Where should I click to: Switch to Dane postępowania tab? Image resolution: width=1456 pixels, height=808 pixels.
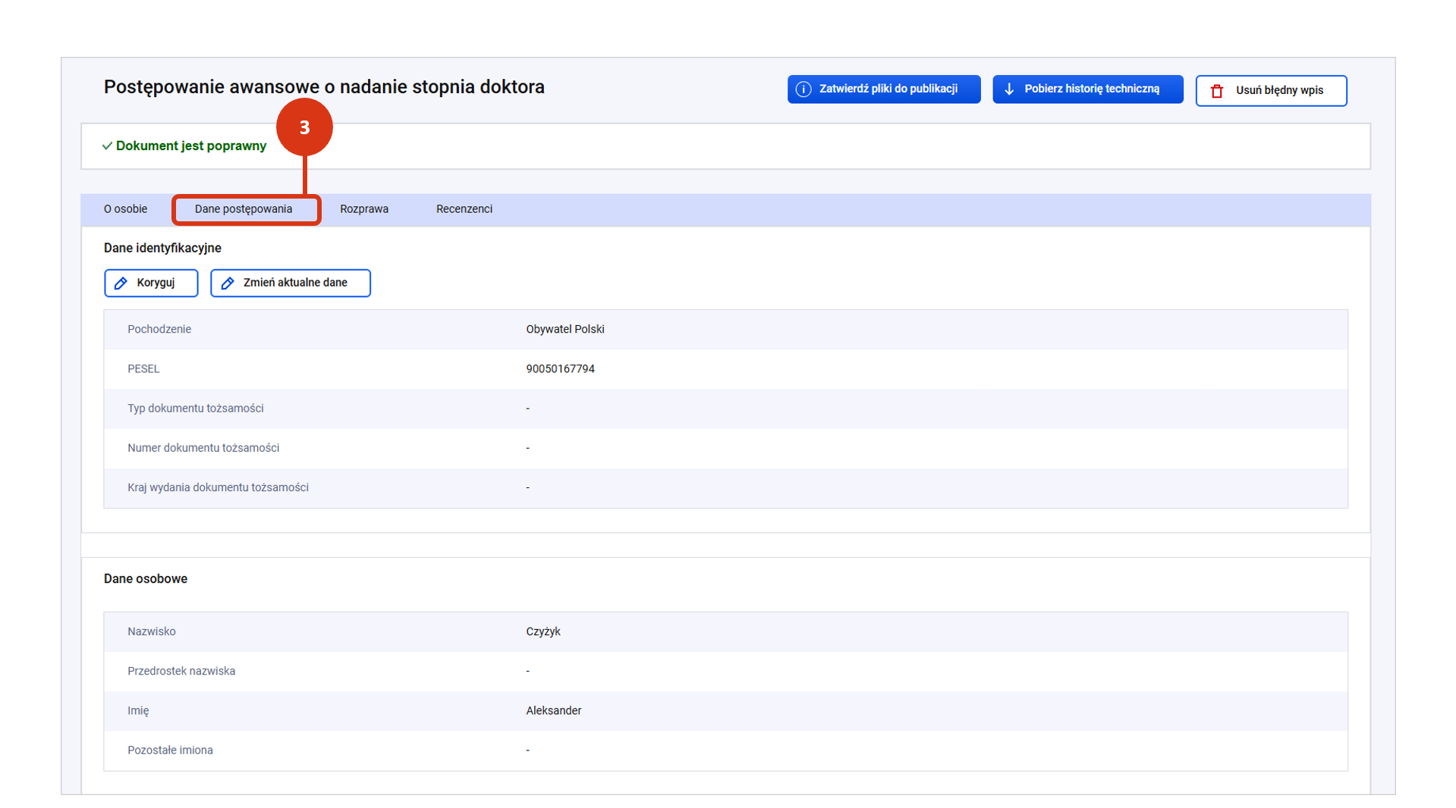coord(244,209)
